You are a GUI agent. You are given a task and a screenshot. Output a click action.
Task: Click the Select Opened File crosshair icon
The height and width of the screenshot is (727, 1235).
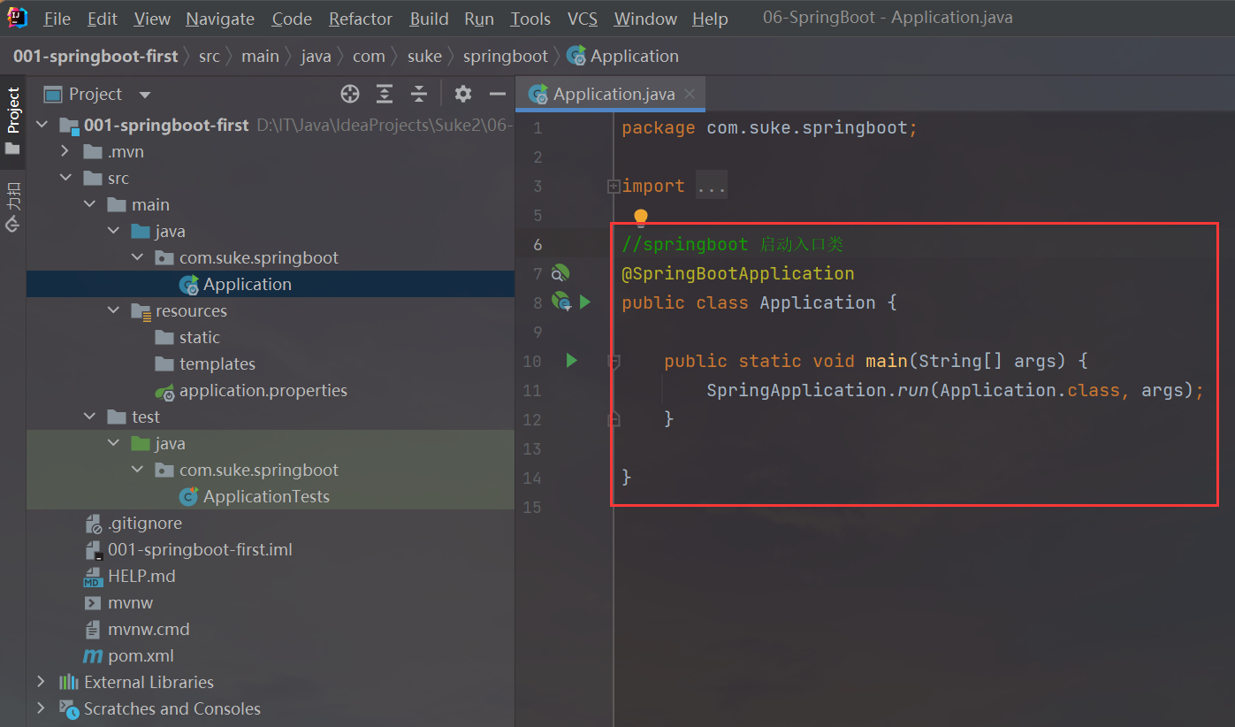pos(350,93)
